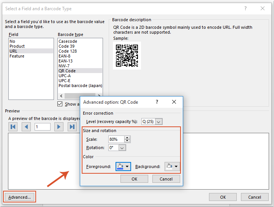Go to next record in preview

pyautogui.click(x=59, y=127)
